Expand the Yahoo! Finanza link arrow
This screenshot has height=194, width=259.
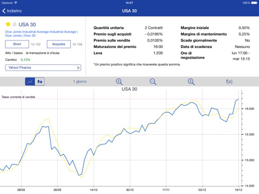tap(78, 68)
